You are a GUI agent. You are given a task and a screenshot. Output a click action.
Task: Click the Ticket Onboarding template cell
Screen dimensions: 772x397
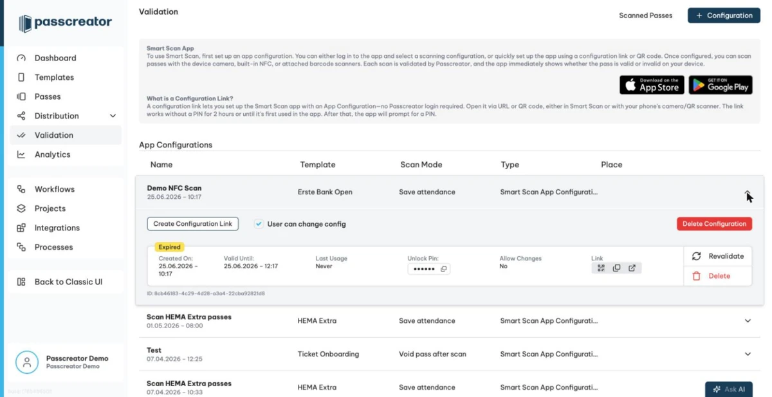coord(328,354)
